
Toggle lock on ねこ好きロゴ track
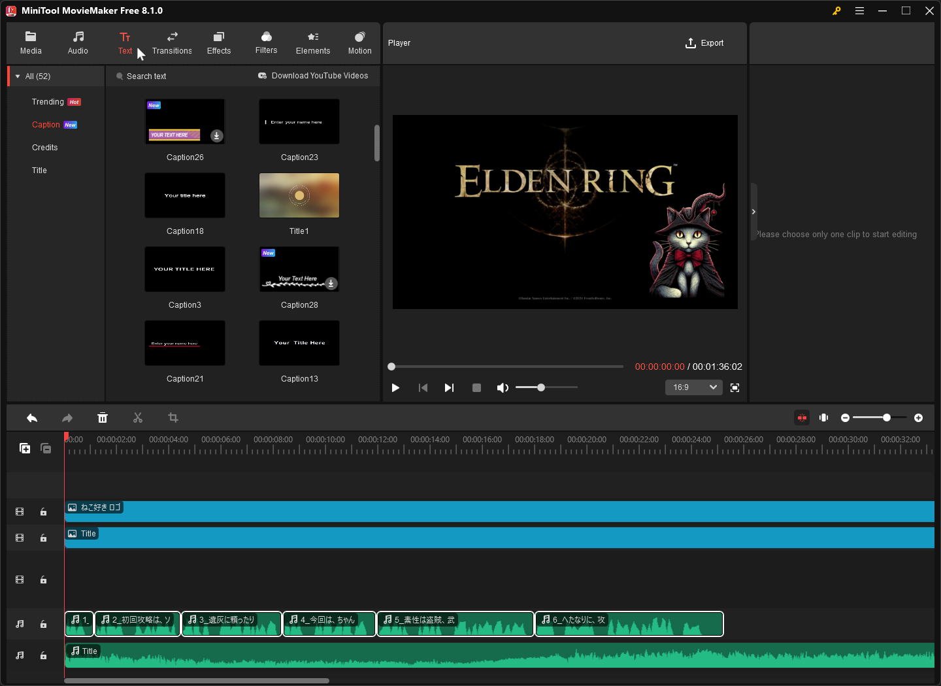click(x=43, y=512)
